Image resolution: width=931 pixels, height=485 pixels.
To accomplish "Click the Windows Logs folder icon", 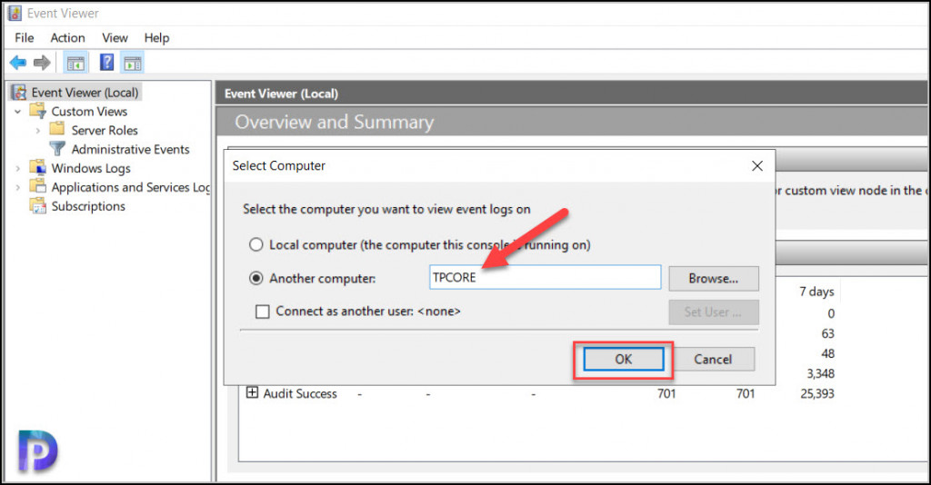I will coord(38,168).
